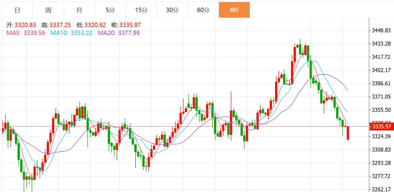Screen dimensions: 394x192
Task: Select the 15分 interval tab
Action: pyautogui.click(x=141, y=10)
